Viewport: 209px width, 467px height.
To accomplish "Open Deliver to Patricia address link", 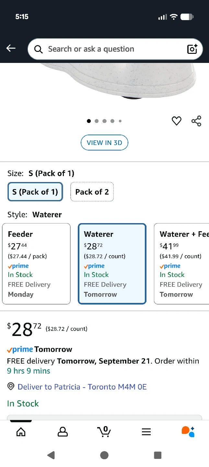I will click(x=82, y=387).
